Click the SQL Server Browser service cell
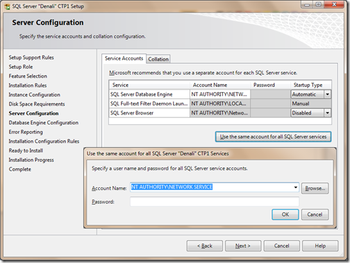This screenshot has width=350, height=263. pos(149,113)
